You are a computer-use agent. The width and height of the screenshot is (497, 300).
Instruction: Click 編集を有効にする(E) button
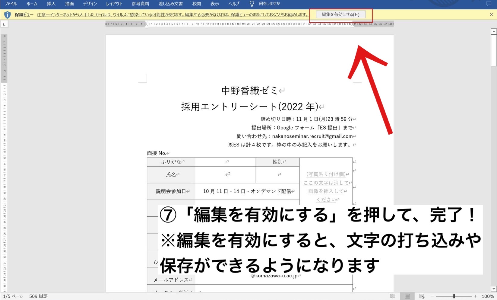[340, 14]
